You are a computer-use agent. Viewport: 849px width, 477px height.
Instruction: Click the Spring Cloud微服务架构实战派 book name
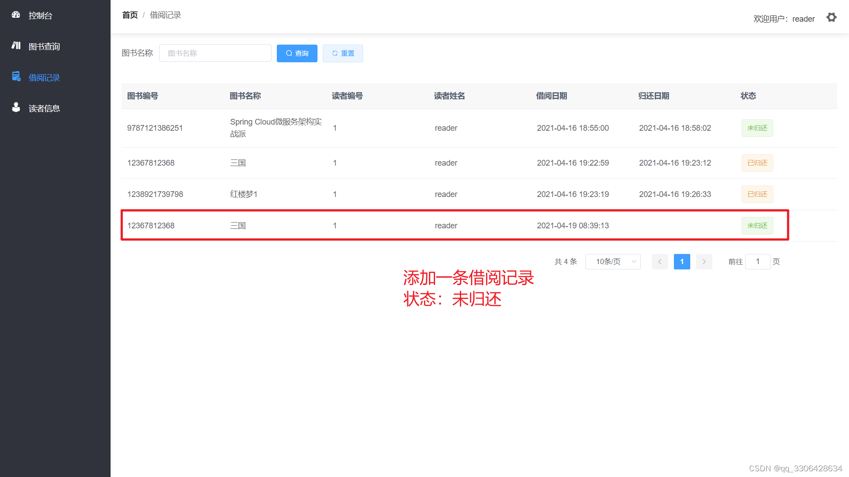pos(276,128)
